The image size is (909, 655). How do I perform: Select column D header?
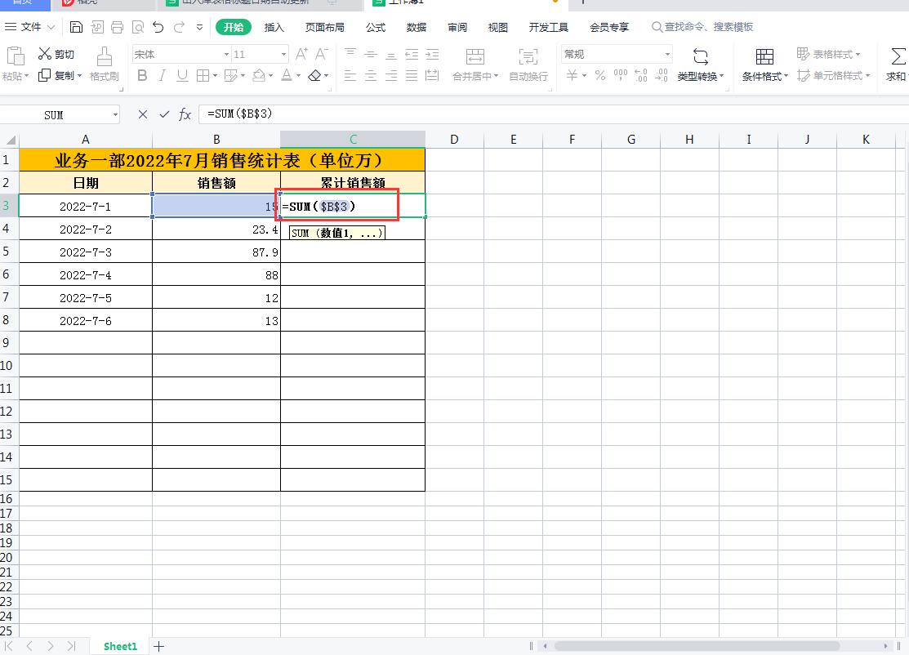pyautogui.click(x=454, y=140)
